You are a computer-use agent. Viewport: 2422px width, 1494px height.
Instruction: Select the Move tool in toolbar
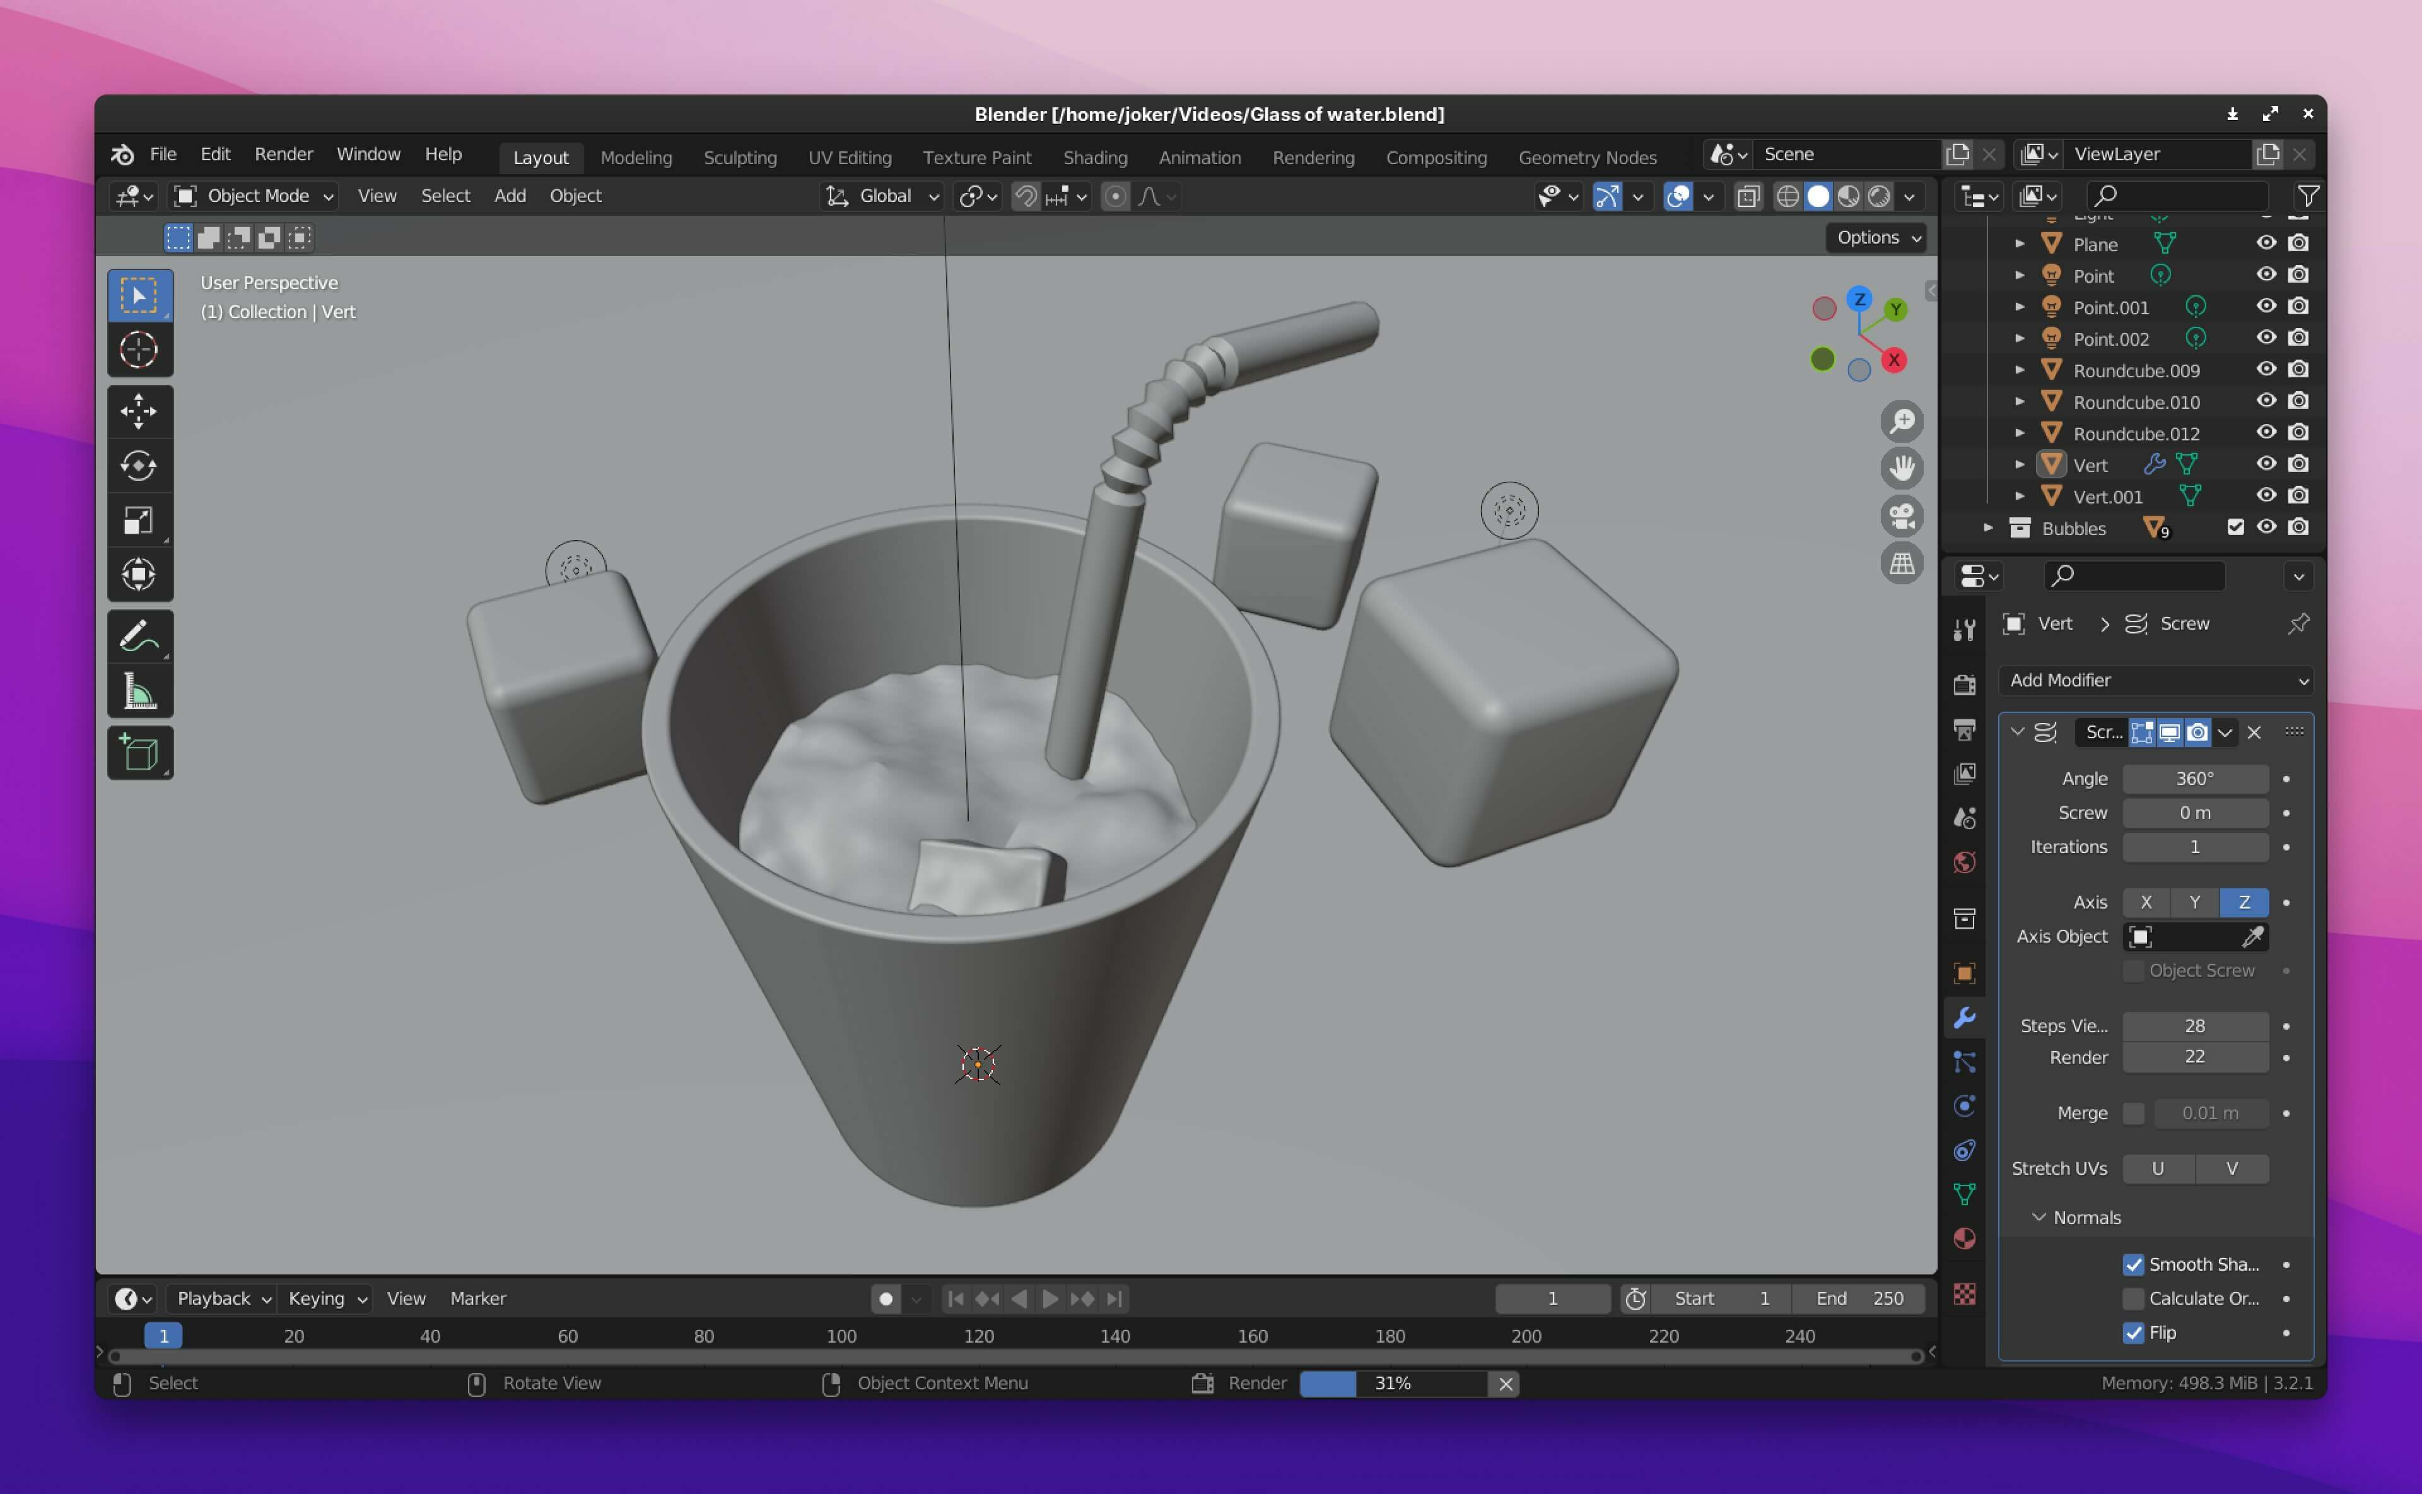[x=139, y=411]
